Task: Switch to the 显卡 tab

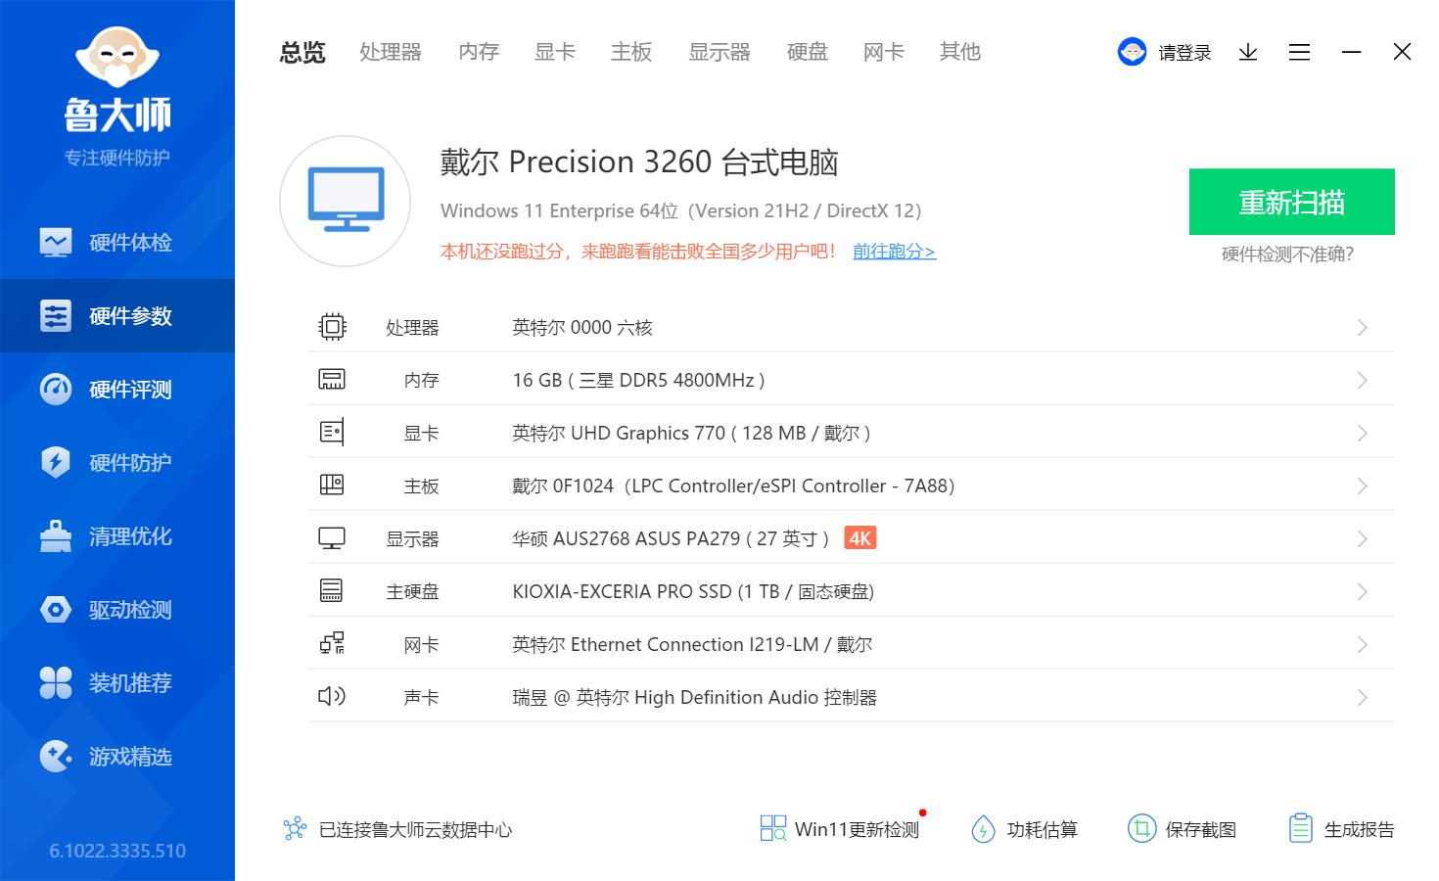Action: point(554,52)
